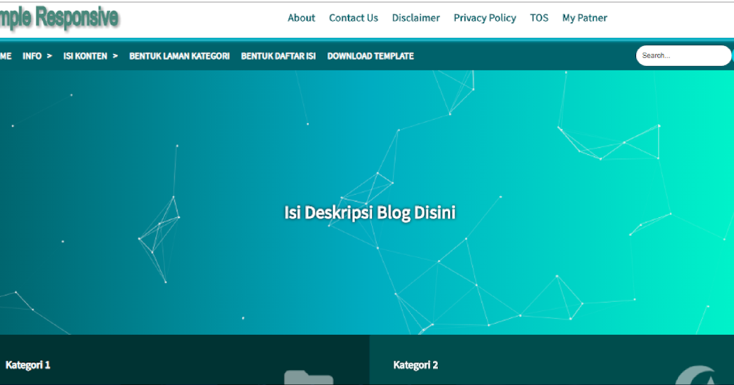
Task: Open the Kategori 1 category link
Action: pyautogui.click(x=28, y=364)
